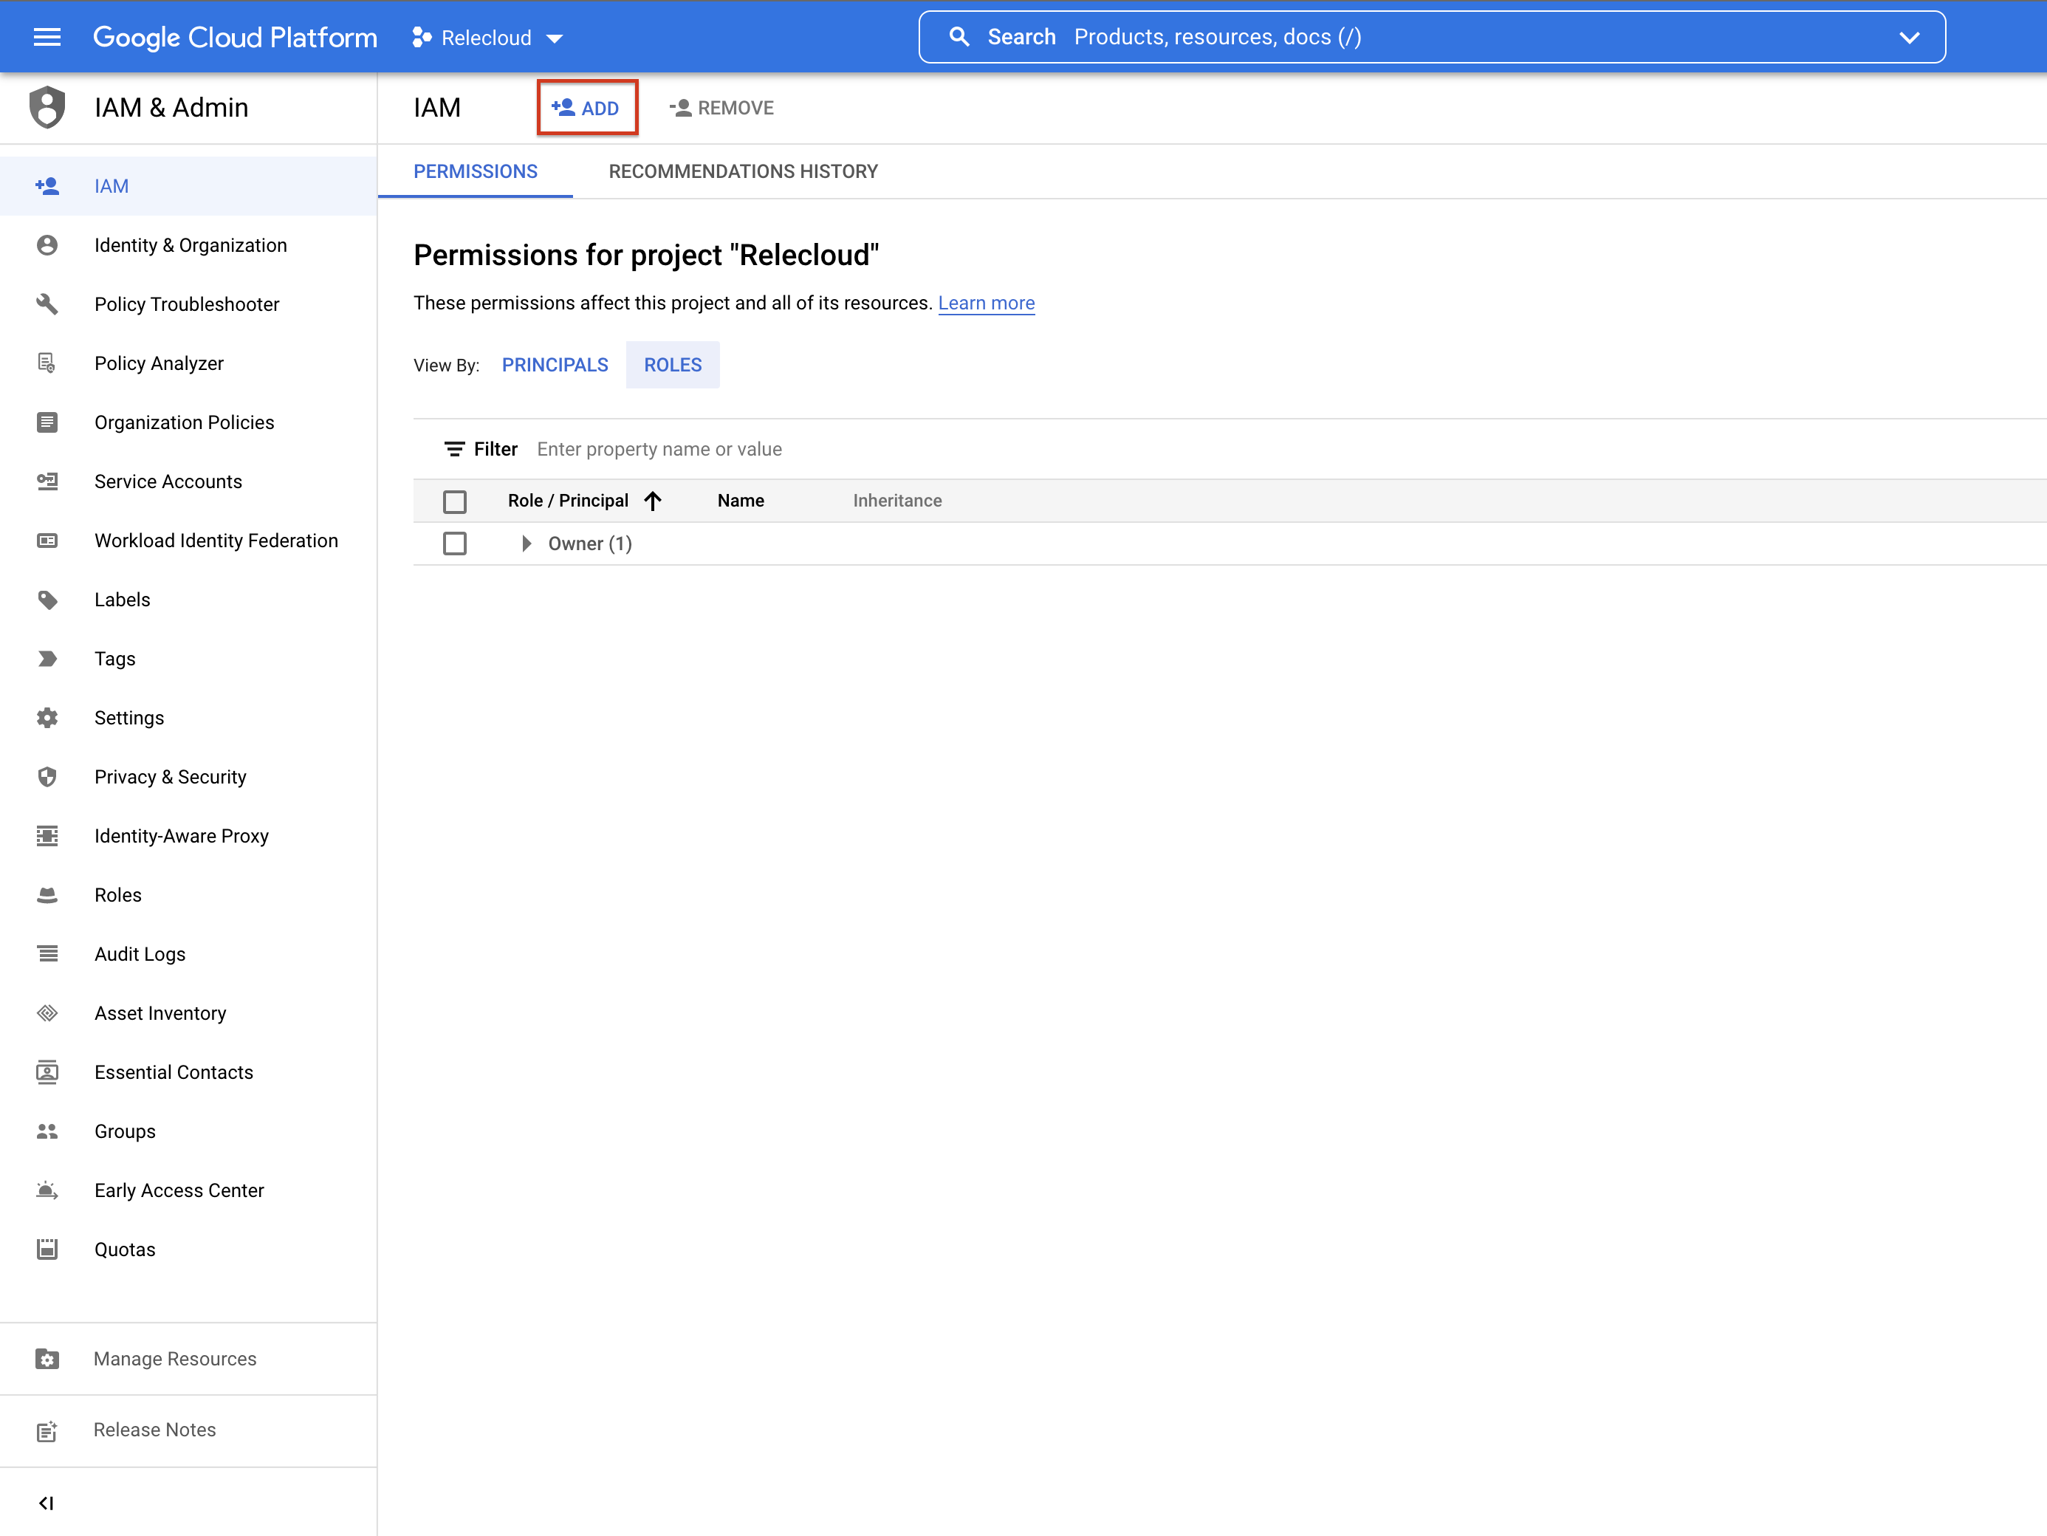Go to Google Cloud Platform home

(235, 37)
